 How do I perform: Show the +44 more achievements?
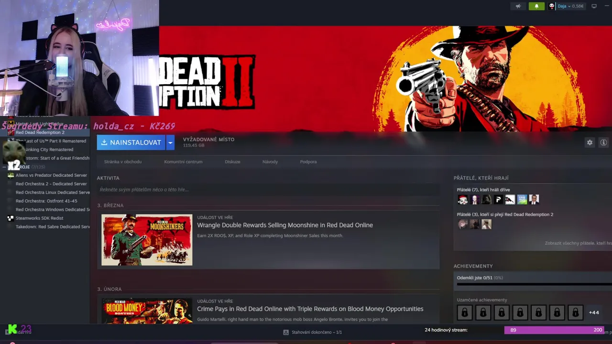[594, 312]
